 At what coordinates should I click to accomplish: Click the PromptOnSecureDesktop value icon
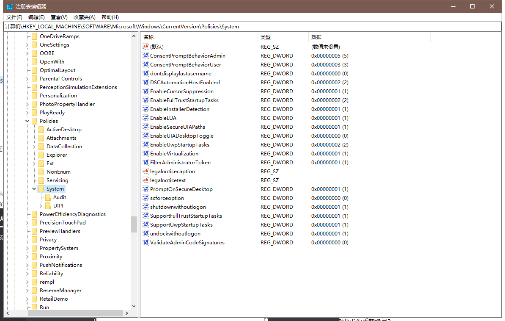pyautogui.click(x=146, y=189)
